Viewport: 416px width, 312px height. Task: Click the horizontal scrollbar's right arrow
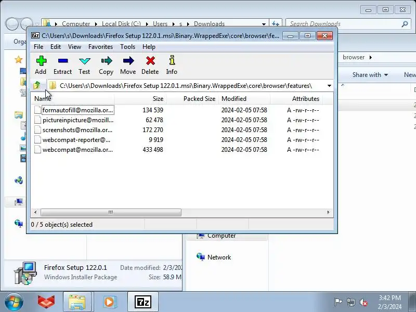pos(329,212)
